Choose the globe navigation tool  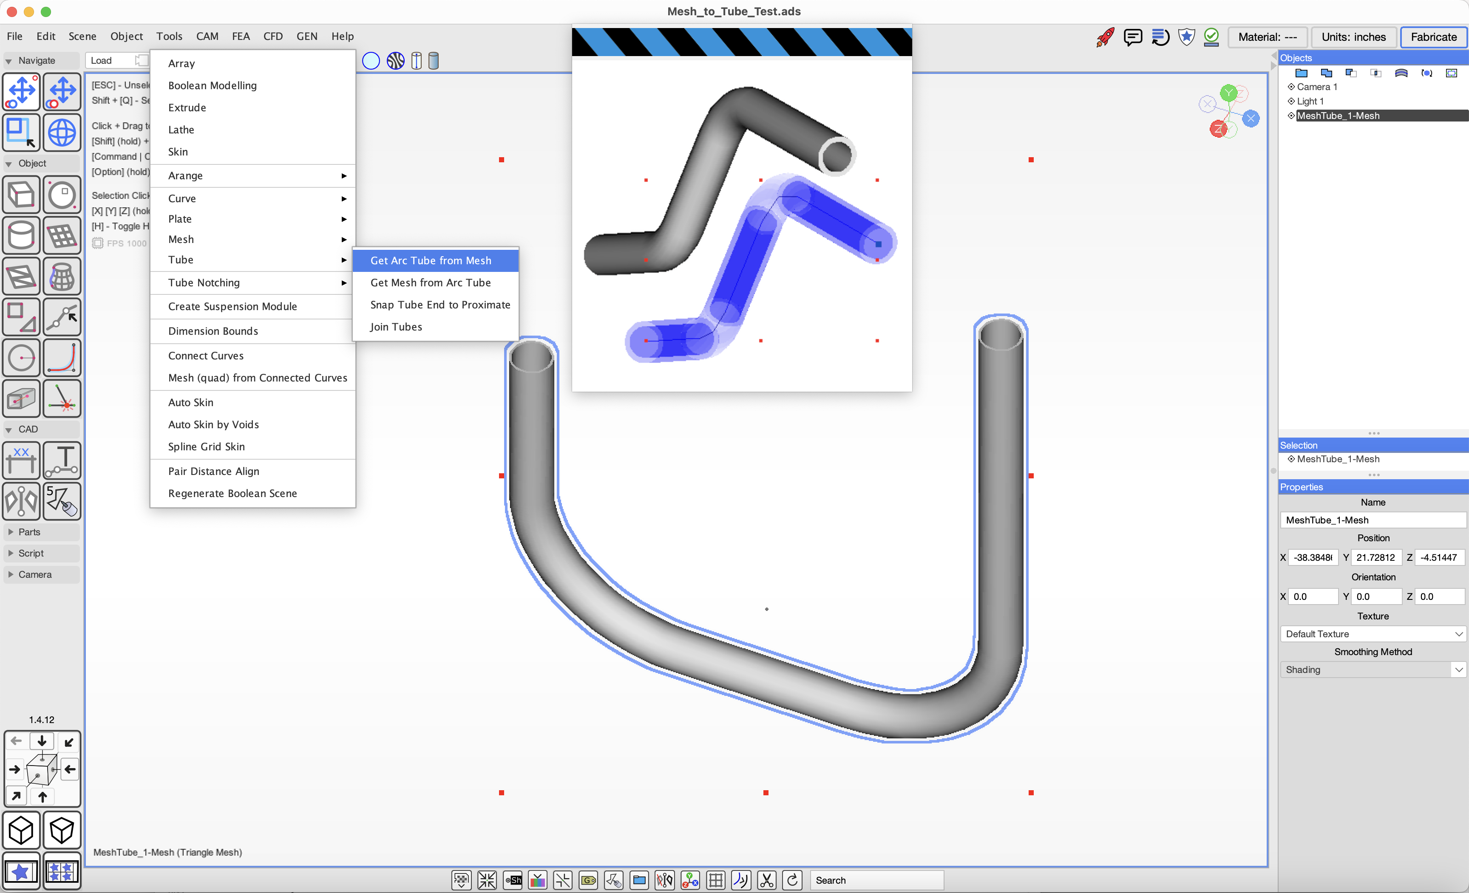pyautogui.click(x=62, y=132)
